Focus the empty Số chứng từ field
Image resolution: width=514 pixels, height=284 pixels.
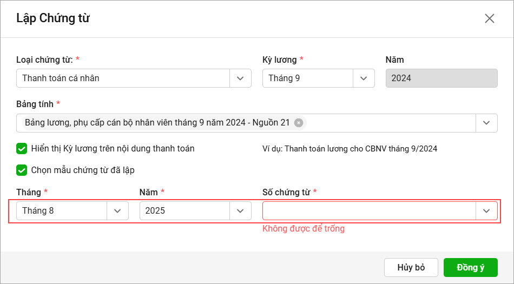(x=369, y=210)
